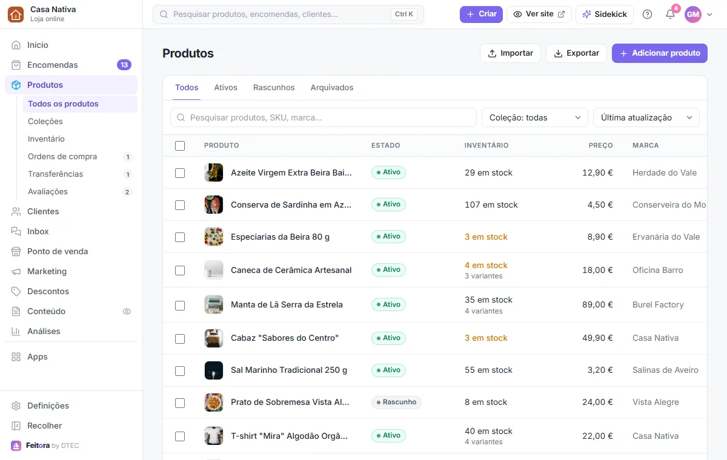Viewport: 727px width, 460px height.
Task: Open Transferências in the sidebar
Action: (x=80, y=174)
